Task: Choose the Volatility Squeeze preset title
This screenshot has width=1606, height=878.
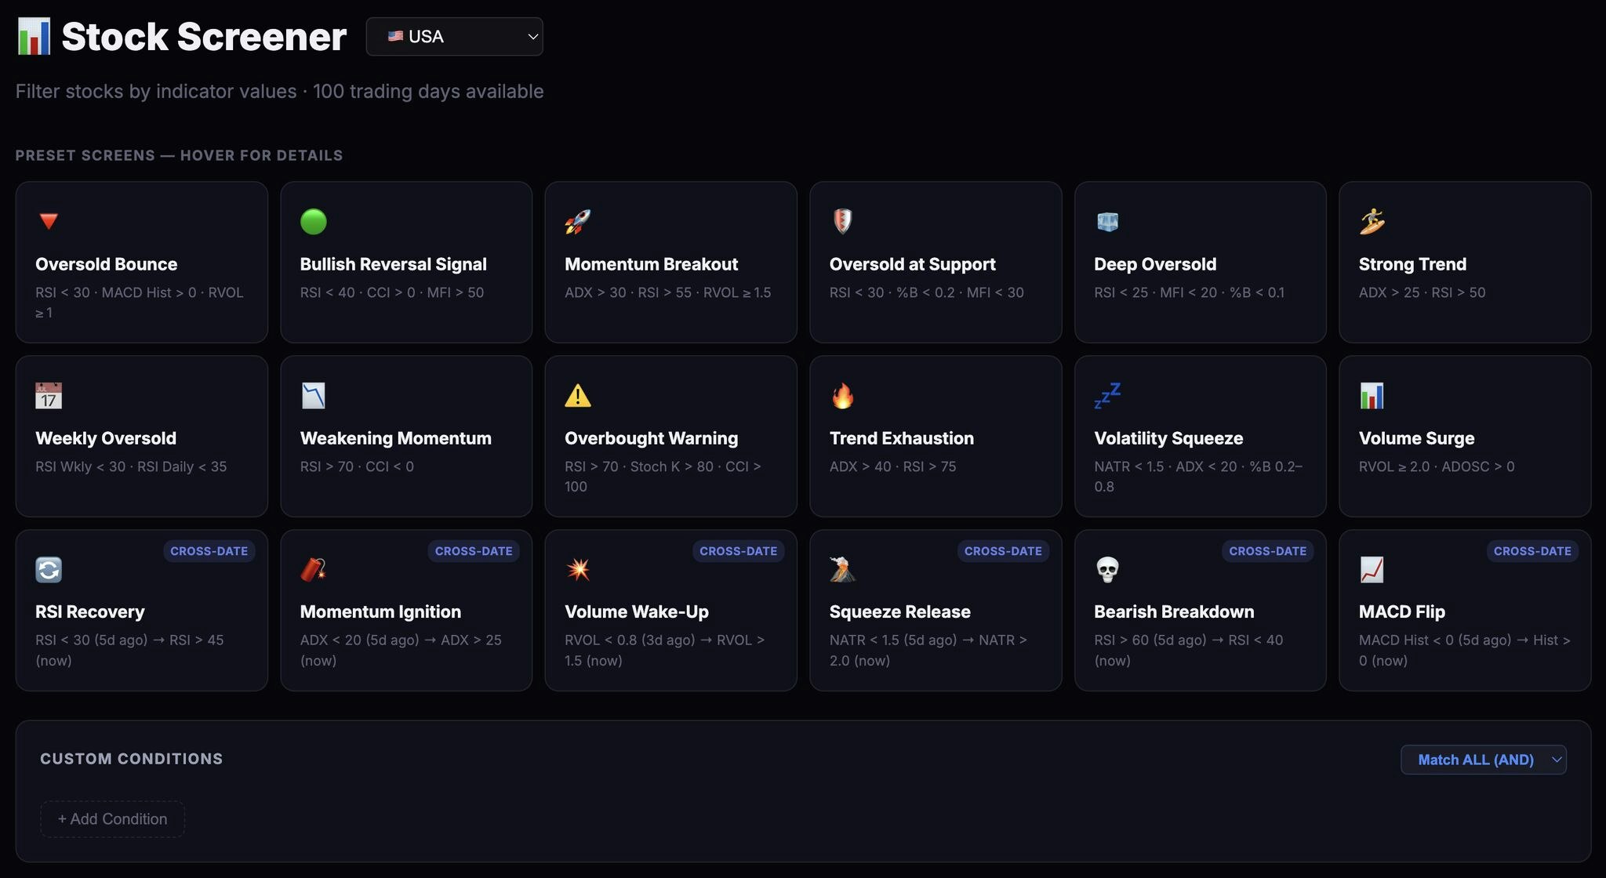Action: pyautogui.click(x=1168, y=438)
